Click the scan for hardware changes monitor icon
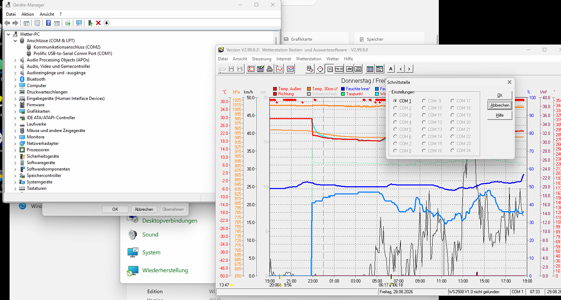The image size is (561, 300). pyautogui.click(x=79, y=23)
